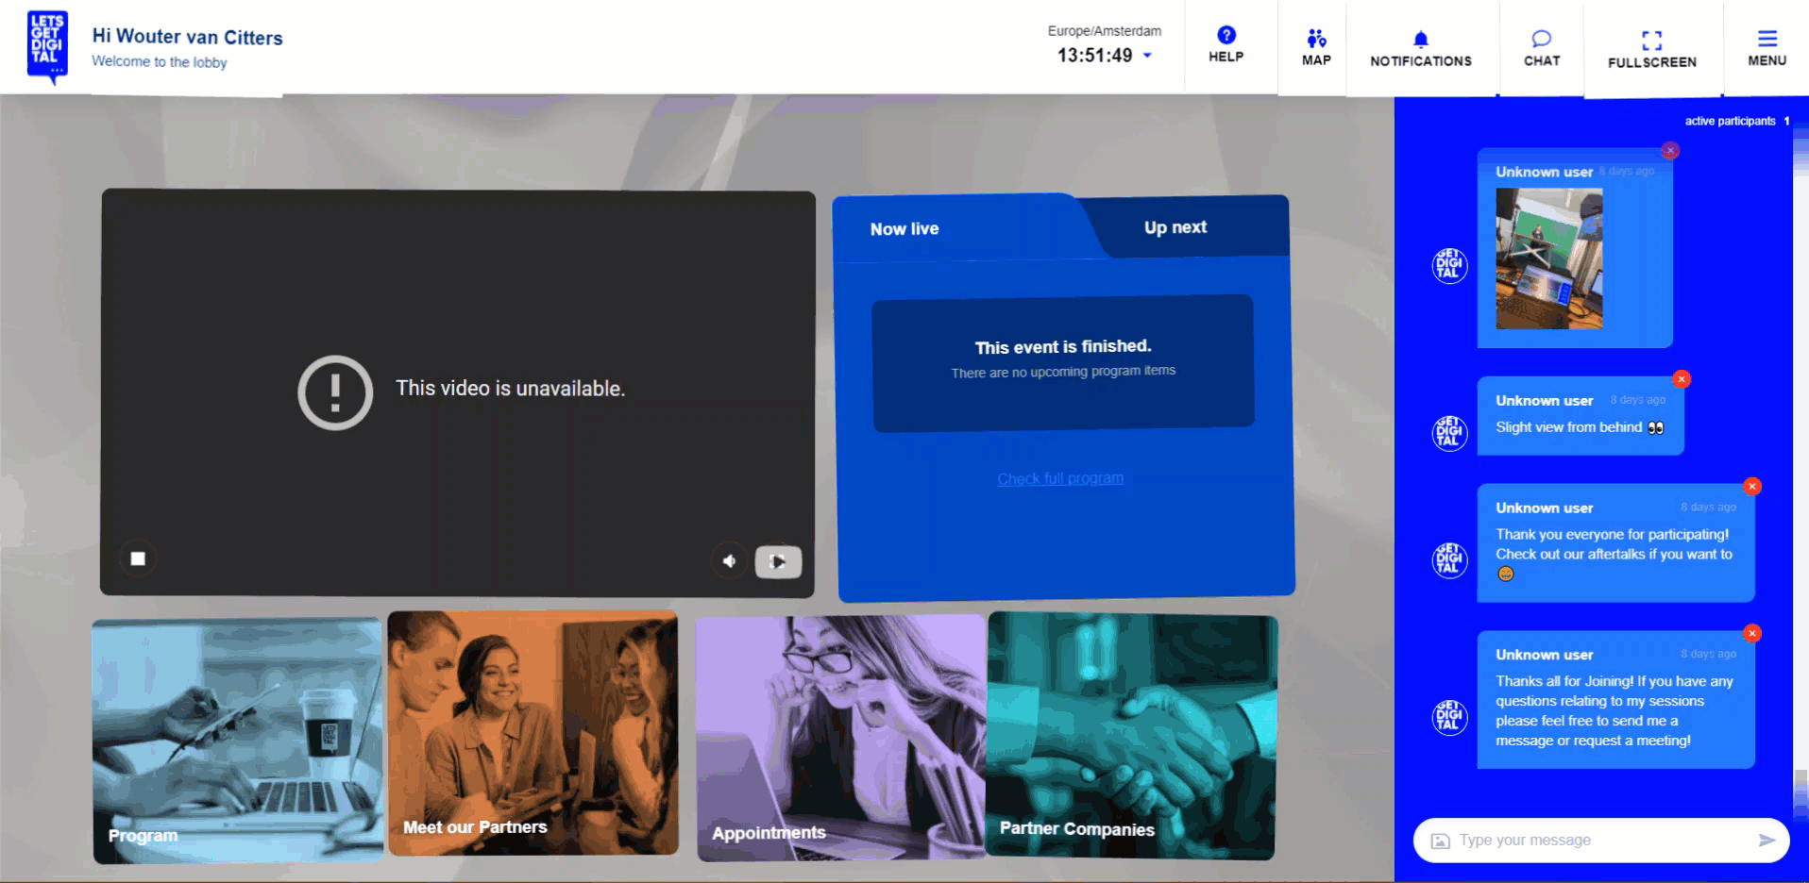Enlarge the photo in chat message
The height and width of the screenshot is (883, 1809).
pyautogui.click(x=1549, y=258)
